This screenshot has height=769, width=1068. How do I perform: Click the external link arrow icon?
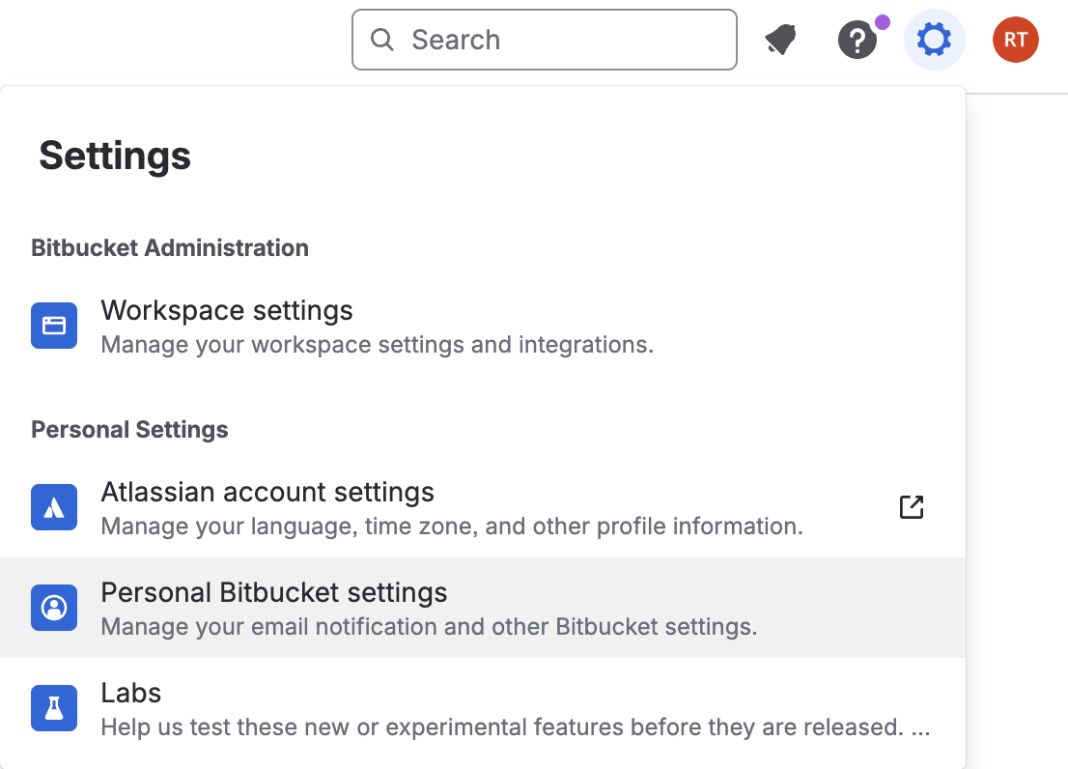(x=912, y=507)
